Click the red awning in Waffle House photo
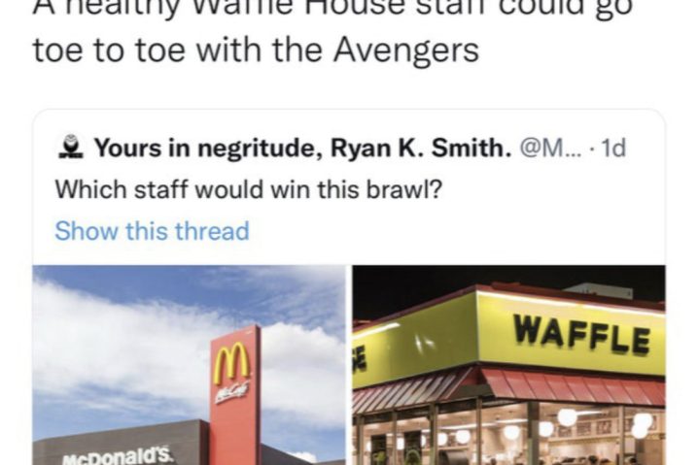This screenshot has width=698, height=465. 575,385
